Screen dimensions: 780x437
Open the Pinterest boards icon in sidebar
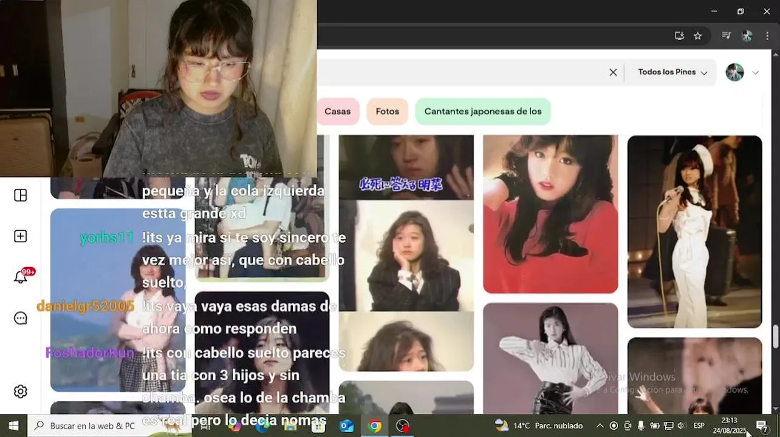tap(21, 195)
